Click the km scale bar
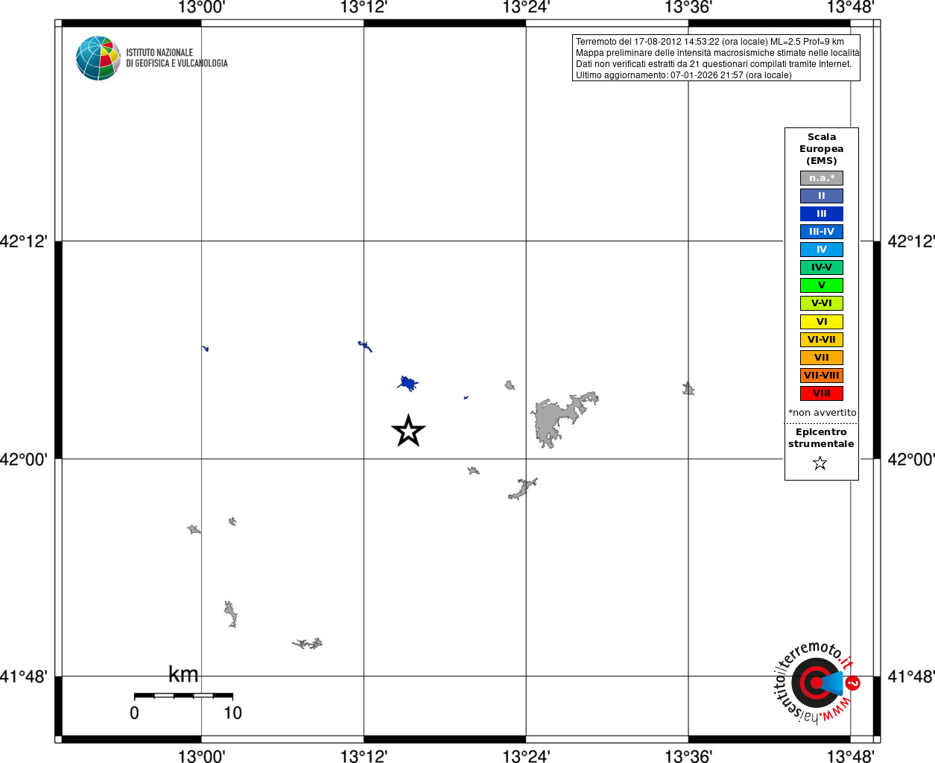 coord(183,695)
